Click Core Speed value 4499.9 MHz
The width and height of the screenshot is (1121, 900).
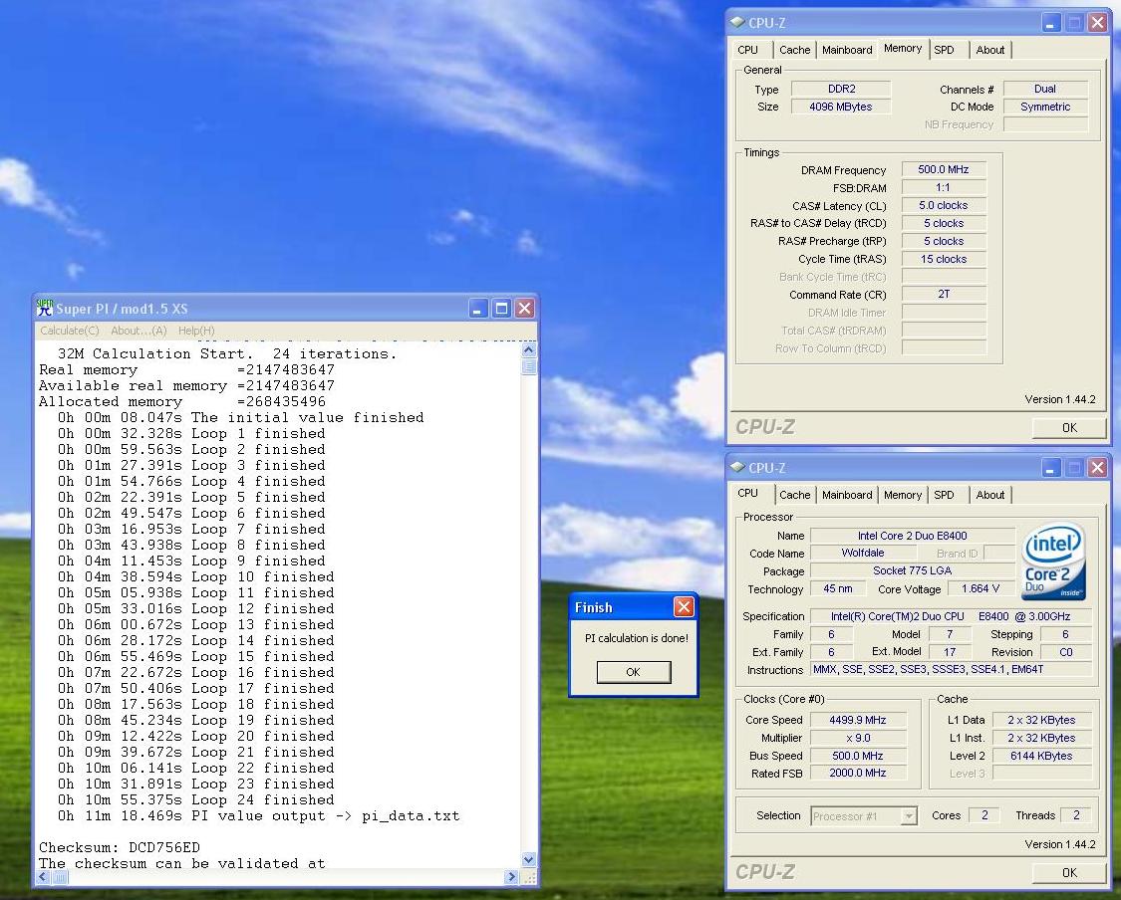tap(858, 720)
